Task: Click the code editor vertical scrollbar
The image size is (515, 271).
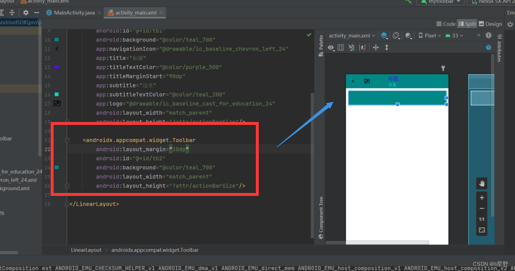Action: tap(312, 165)
